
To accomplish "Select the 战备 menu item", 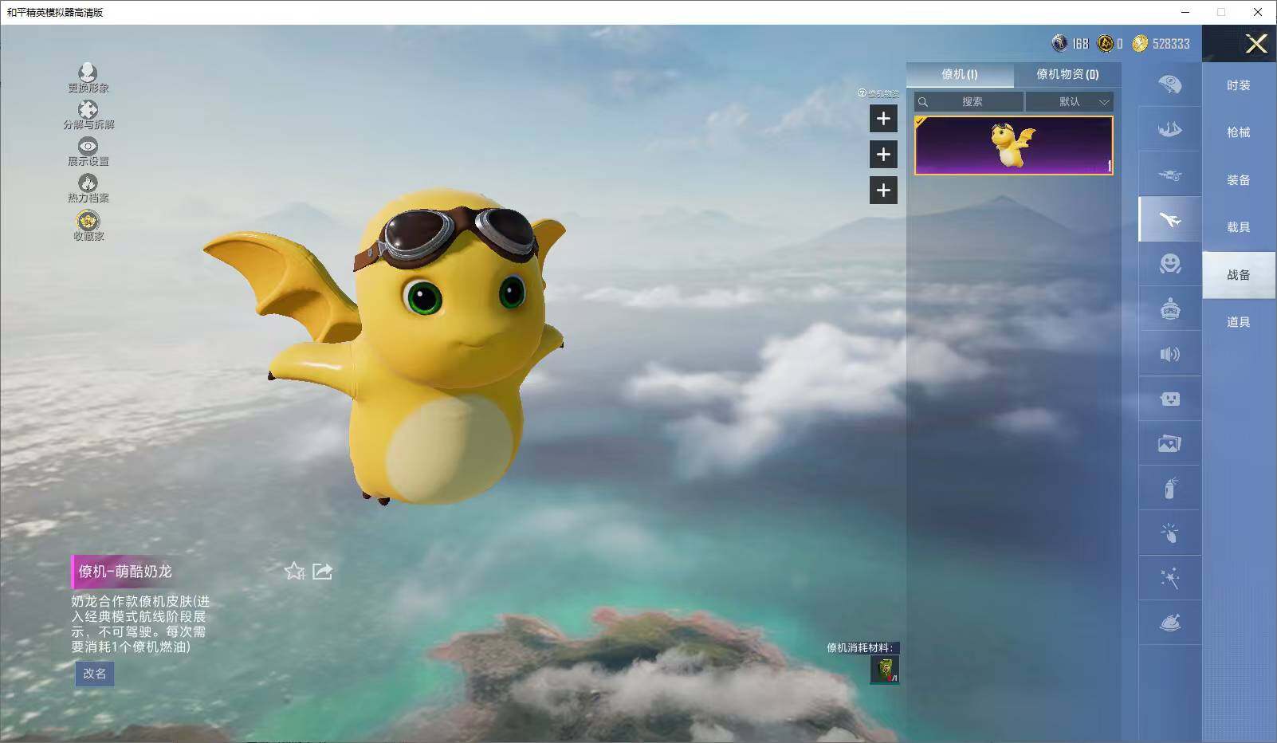I will pos(1238,275).
